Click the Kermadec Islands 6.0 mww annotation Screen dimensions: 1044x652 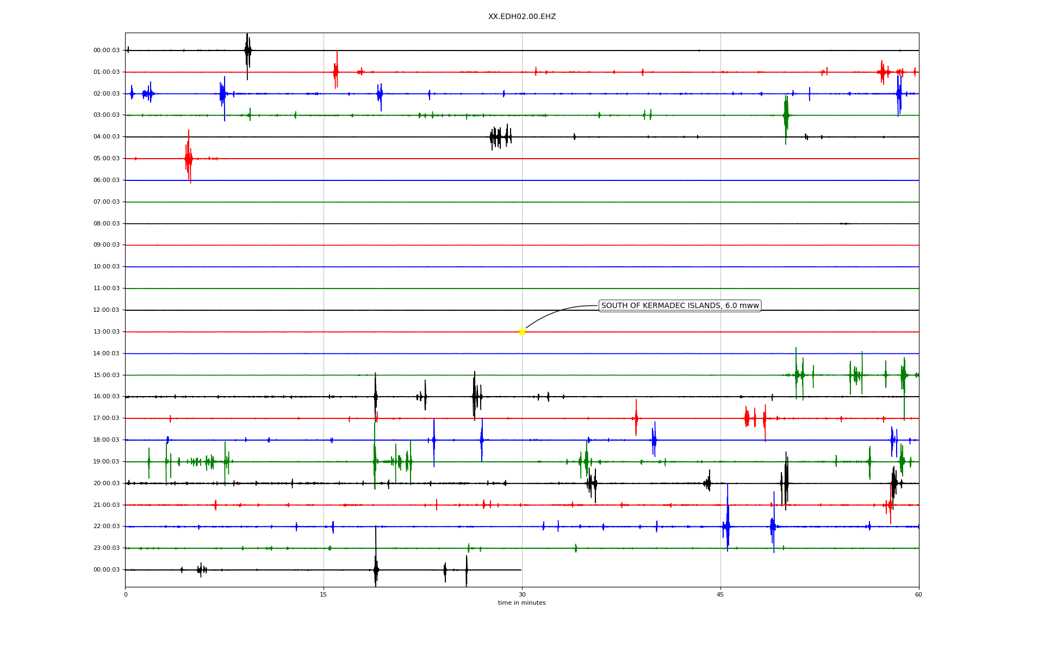679,306
